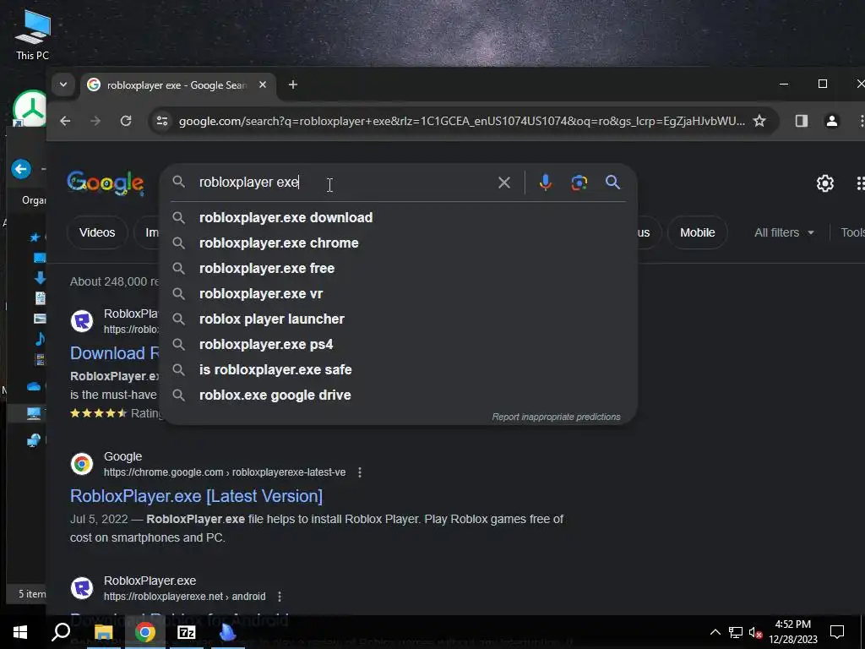Close the robloxplayer exe tab
Viewport: 865px width, 649px height.
tap(263, 85)
